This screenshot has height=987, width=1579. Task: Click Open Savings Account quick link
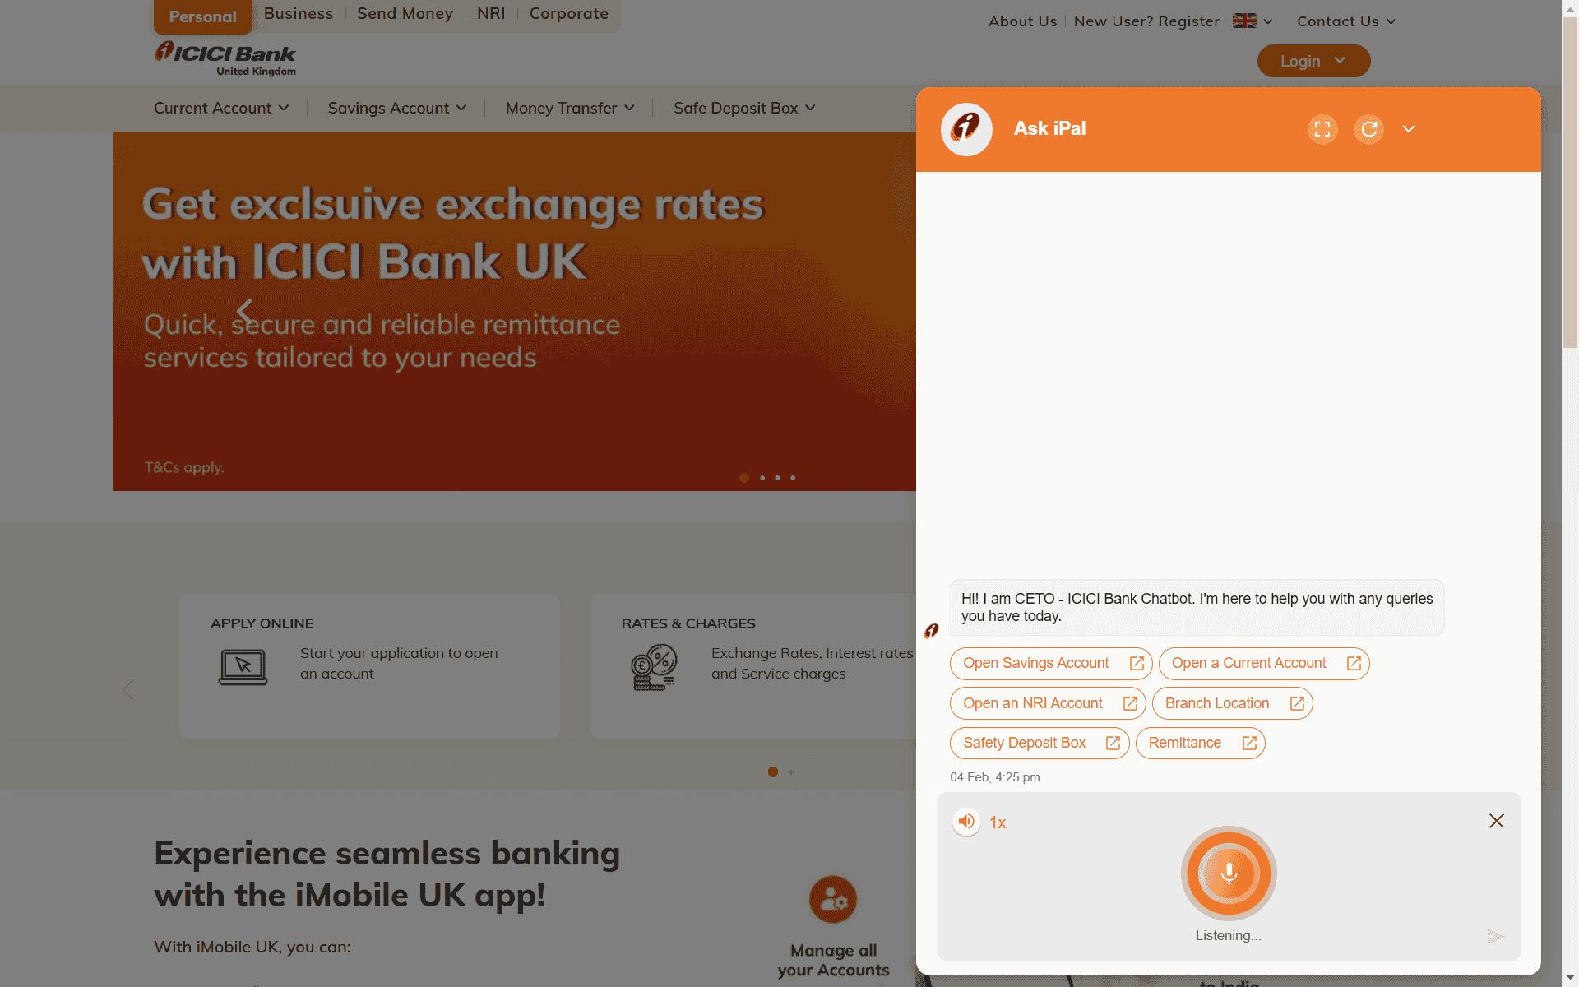(x=1049, y=662)
